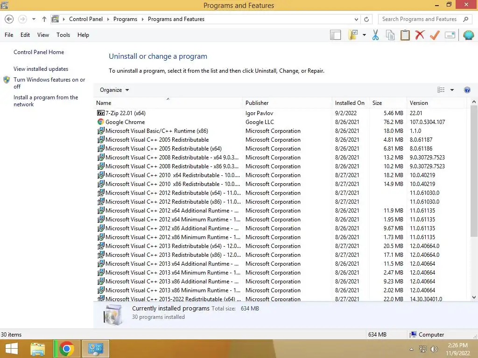Click the Rename toolbar icon
This screenshot has height=358, width=478.
pos(450,35)
